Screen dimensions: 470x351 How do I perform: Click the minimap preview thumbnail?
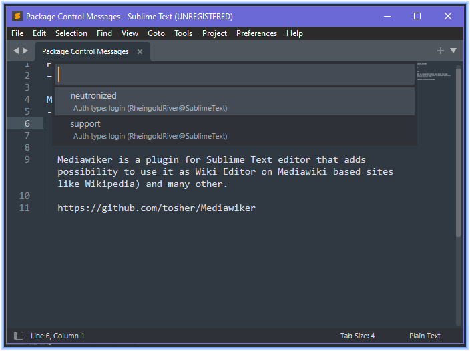pos(434,71)
